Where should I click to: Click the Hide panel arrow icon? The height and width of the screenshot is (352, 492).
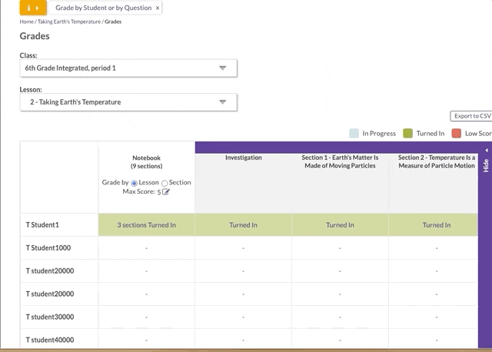click(487, 150)
